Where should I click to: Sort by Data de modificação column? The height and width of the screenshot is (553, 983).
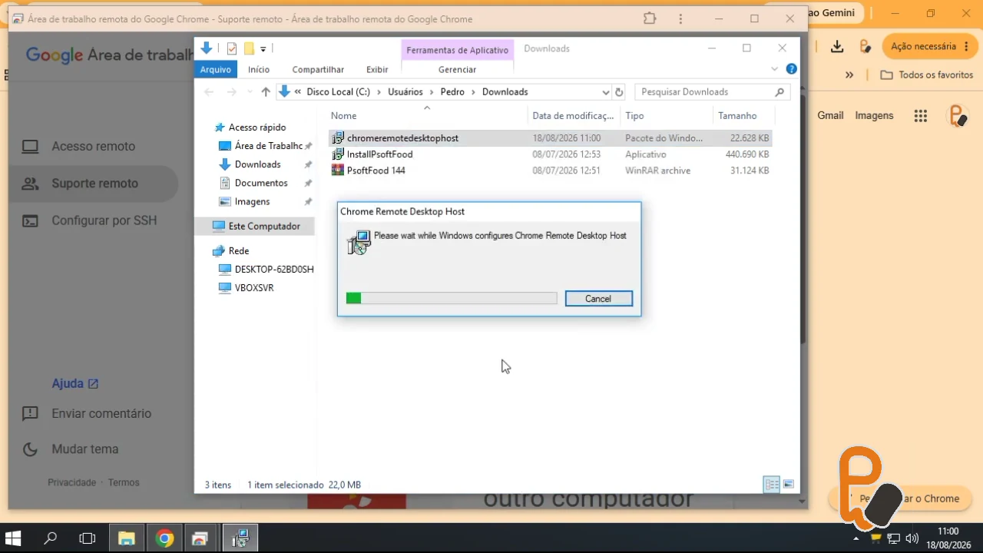[x=573, y=116]
